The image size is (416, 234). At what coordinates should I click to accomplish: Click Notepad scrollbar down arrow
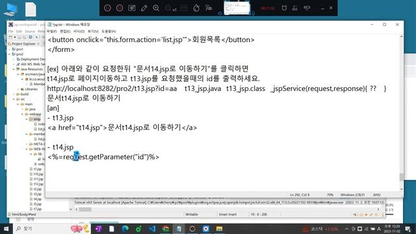click(402, 189)
